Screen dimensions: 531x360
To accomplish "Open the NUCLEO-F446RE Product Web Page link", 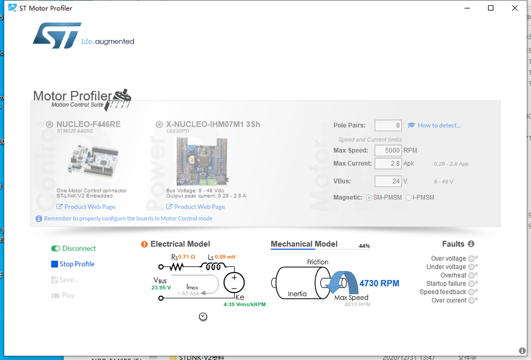I will point(86,207).
